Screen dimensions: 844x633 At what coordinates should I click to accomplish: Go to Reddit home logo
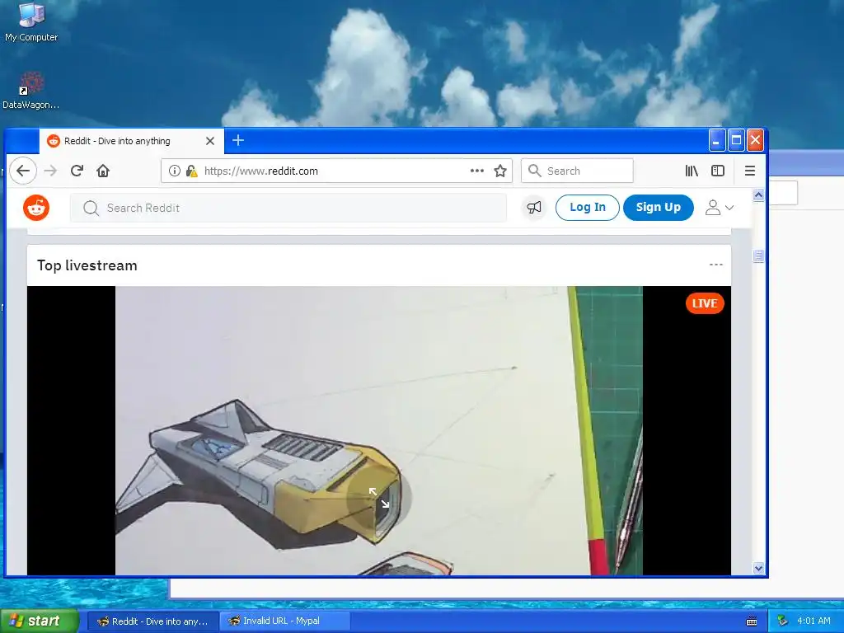click(x=36, y=208)
